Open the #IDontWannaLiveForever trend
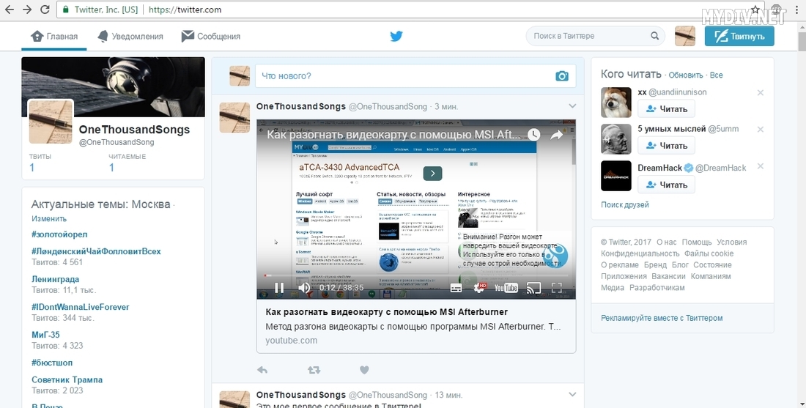 coord(80,307)
